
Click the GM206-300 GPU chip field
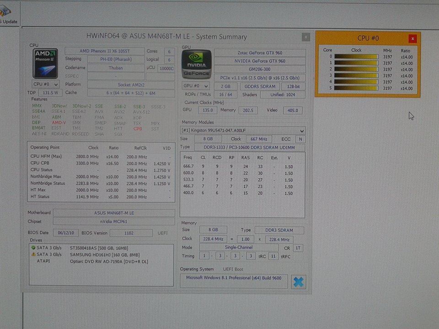click(x=260, y=69)
